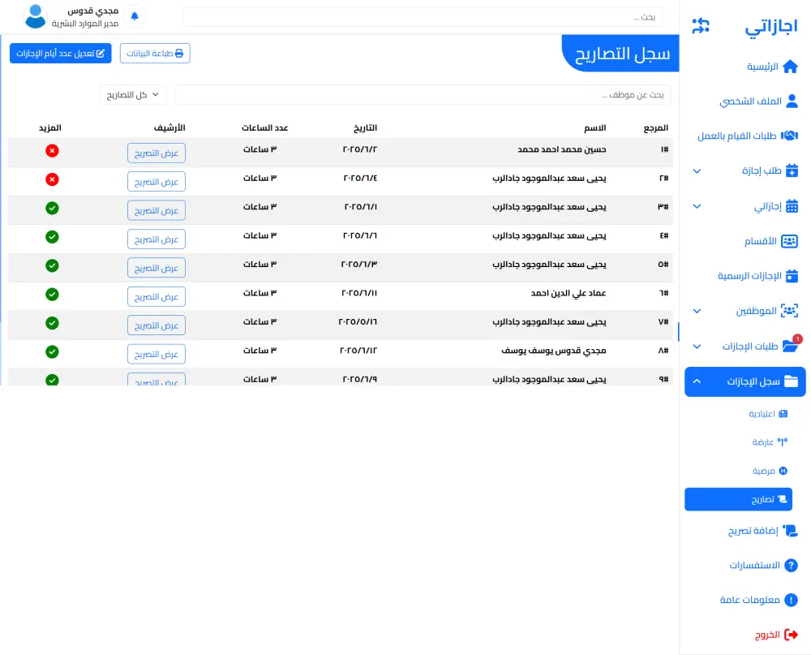The image size is (811, 655).
Task: Open the كل التصاريح filter dropdown
Action: pyautogui.click(x=132, y=95)
